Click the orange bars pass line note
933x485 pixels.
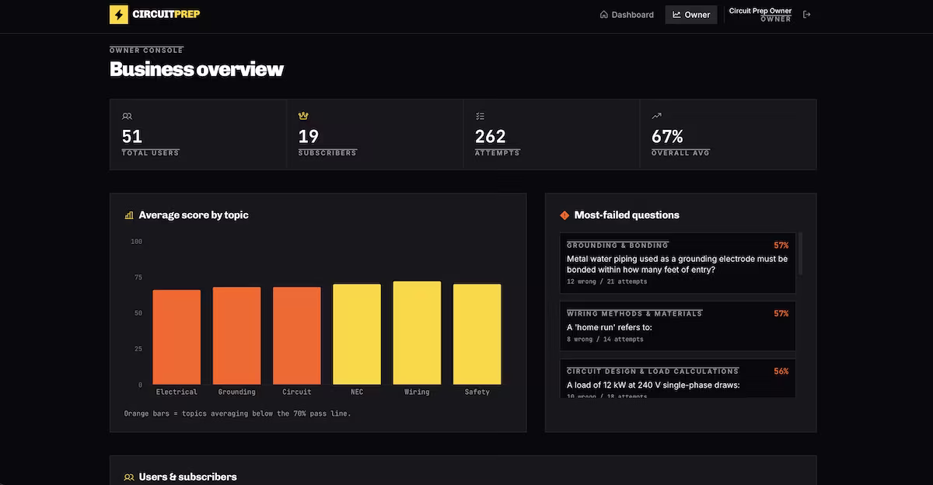point(238,413)
